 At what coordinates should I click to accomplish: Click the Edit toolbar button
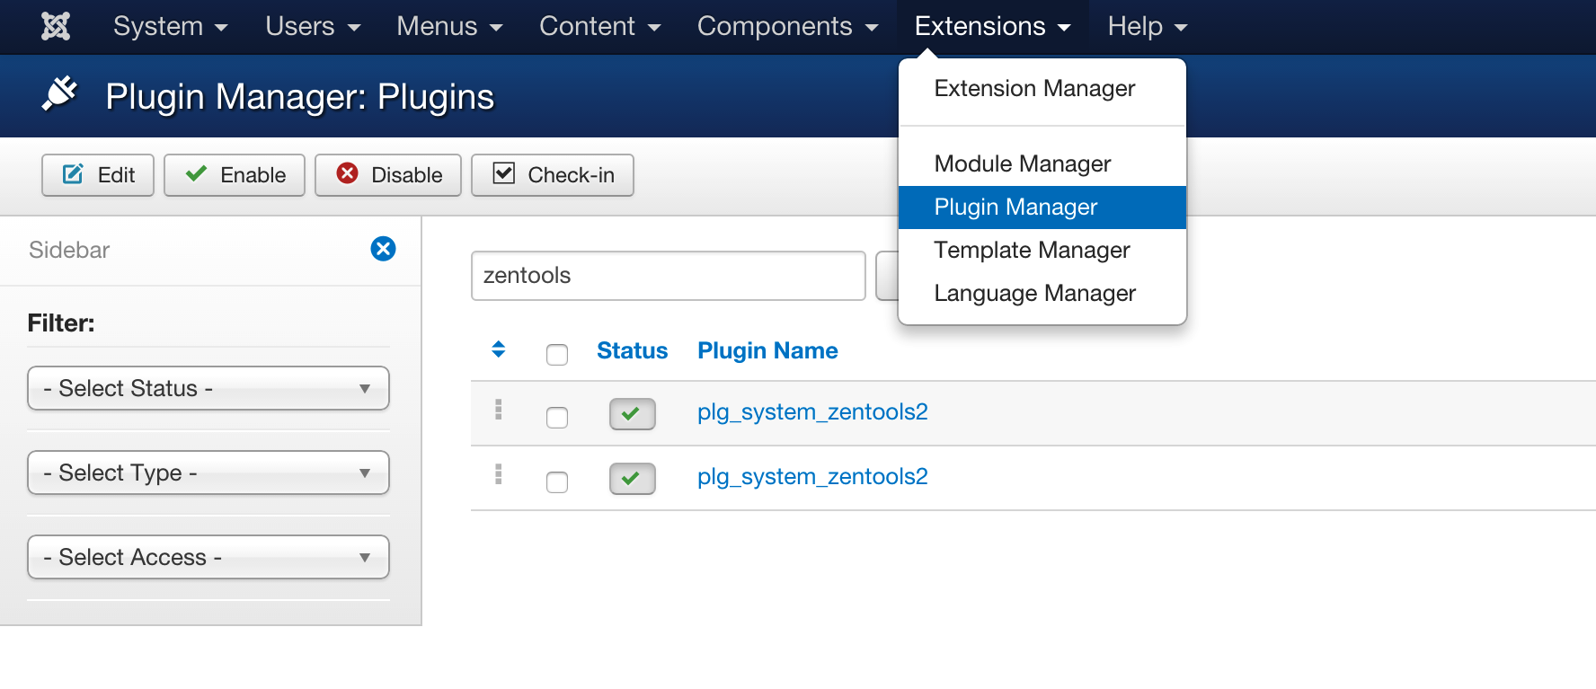[98, 174]
